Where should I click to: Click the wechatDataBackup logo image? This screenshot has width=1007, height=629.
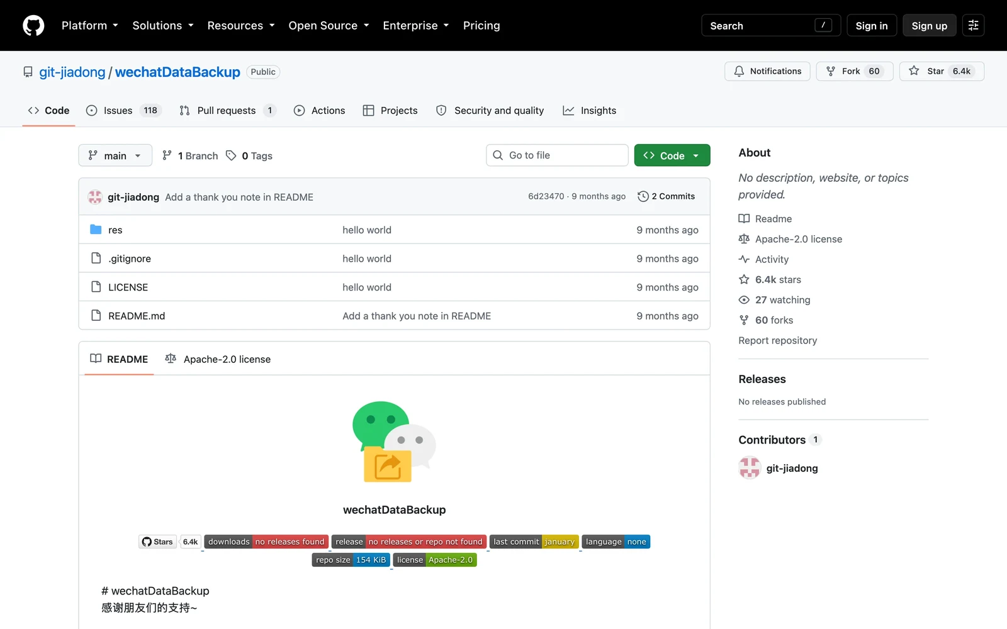pyautogui.click(x=394, y=442)
